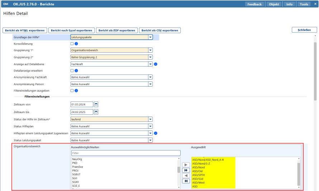
Task: Click the Organisationsbereich Filter field
Action: click(126, 153)
